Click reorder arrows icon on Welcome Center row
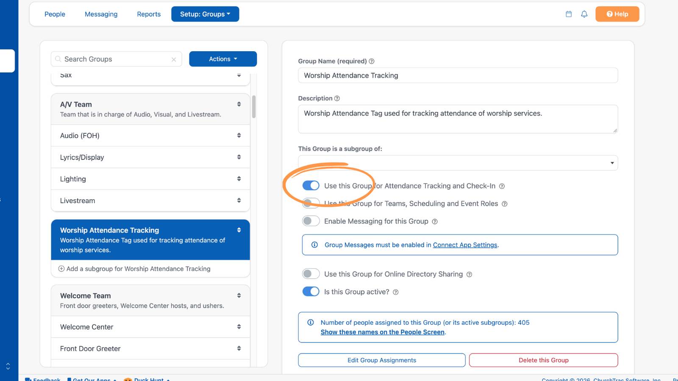678x381 pixels. [239, 327]
